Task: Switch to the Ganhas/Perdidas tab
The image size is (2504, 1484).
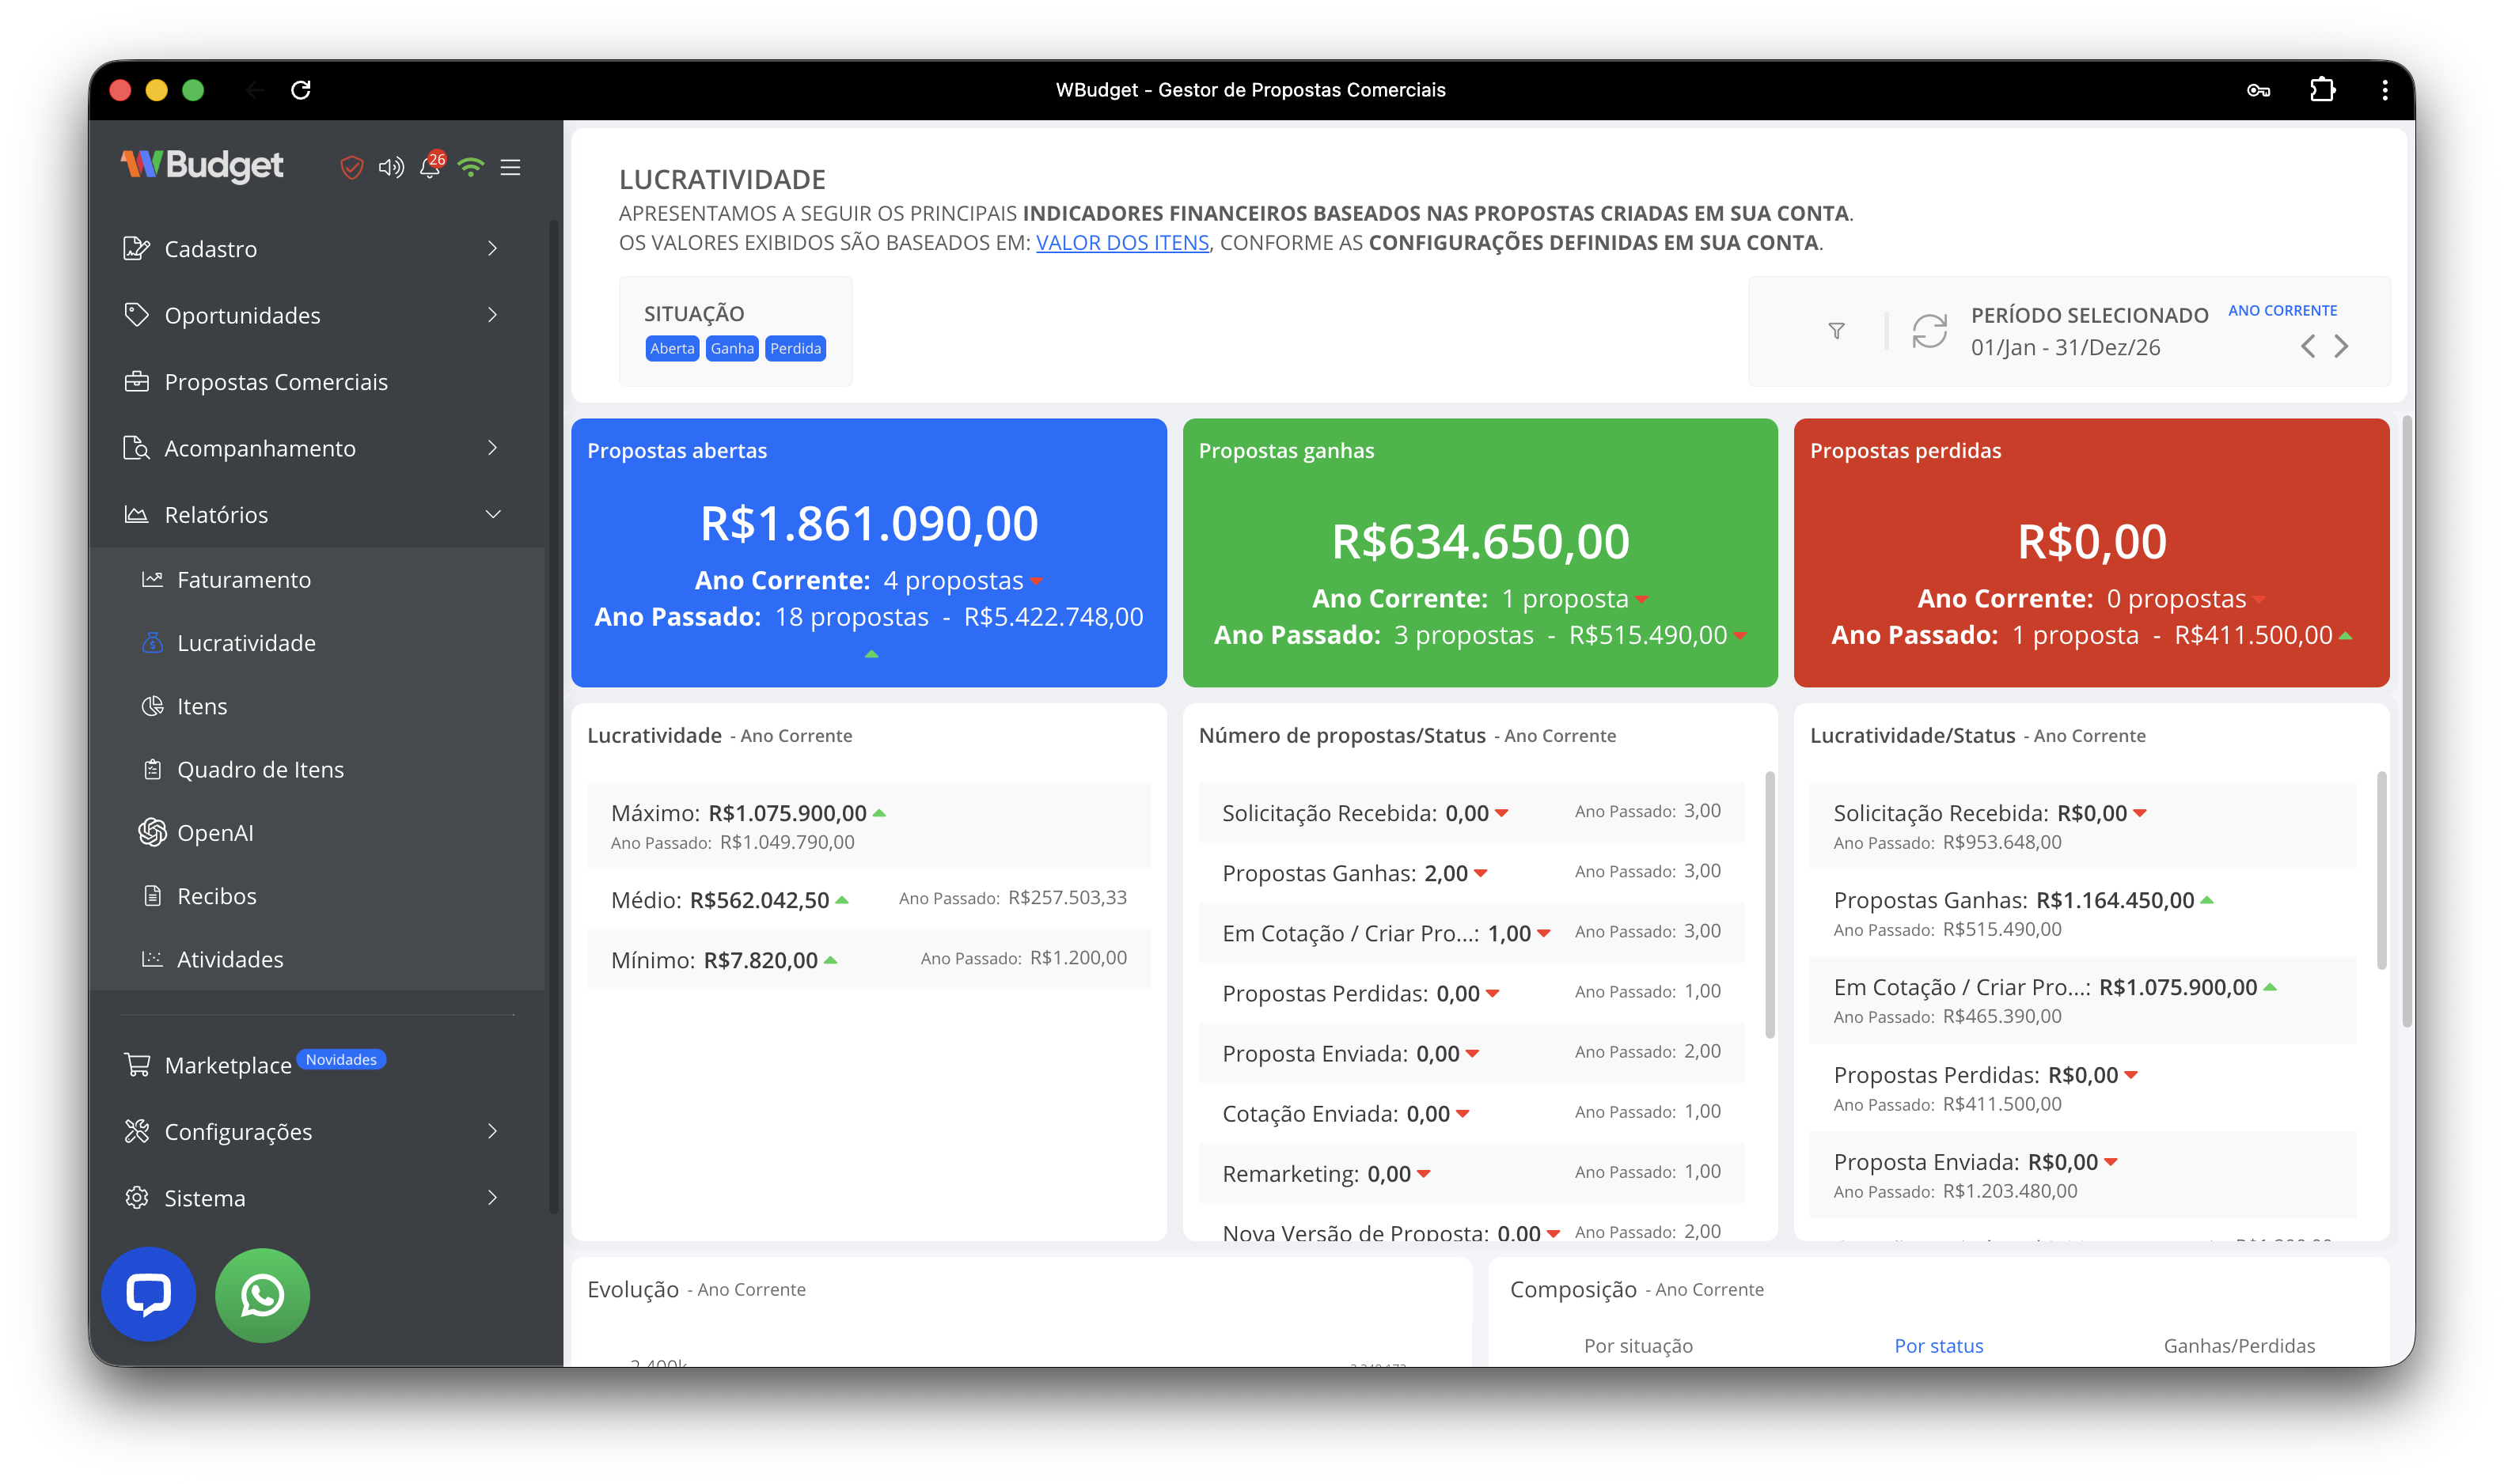Action: [2239, 1345]
